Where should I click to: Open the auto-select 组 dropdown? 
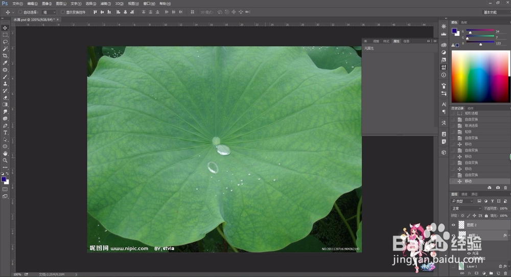[x=49, y=12]
